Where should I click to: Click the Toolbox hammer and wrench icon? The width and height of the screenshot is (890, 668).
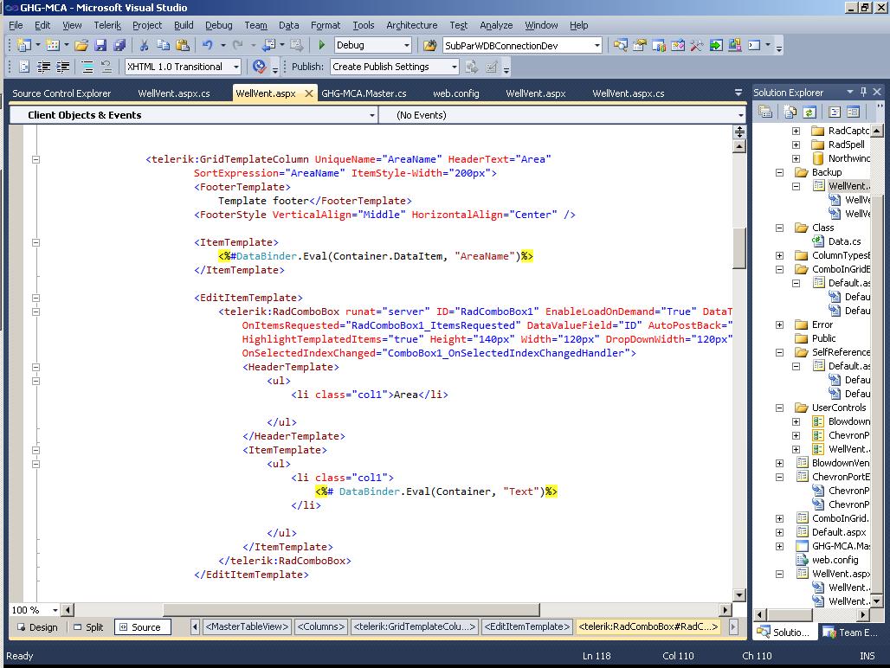click(x=697, y=45)
